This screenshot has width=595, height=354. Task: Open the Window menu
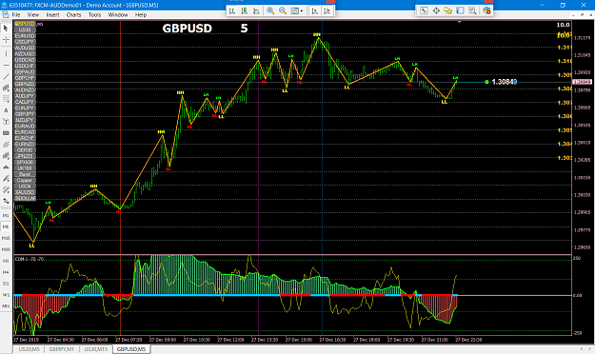click(118, 15)
